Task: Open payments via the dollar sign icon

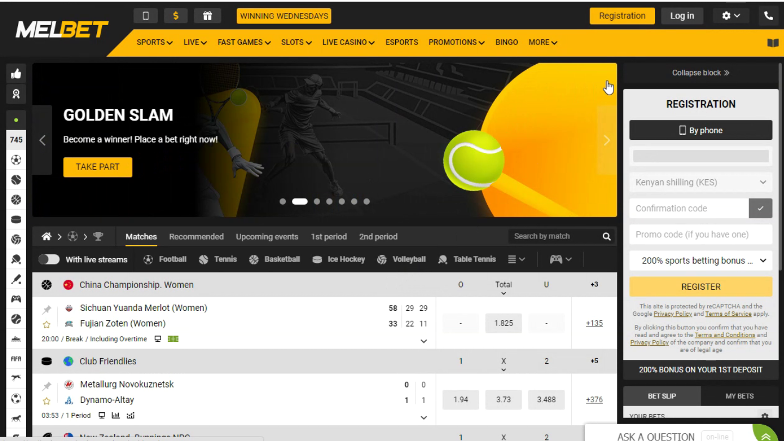Action: coord(176,16)
